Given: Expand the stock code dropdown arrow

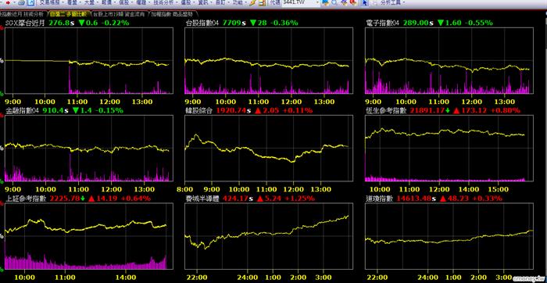Looking at the screenshot, I should point(317,2).
